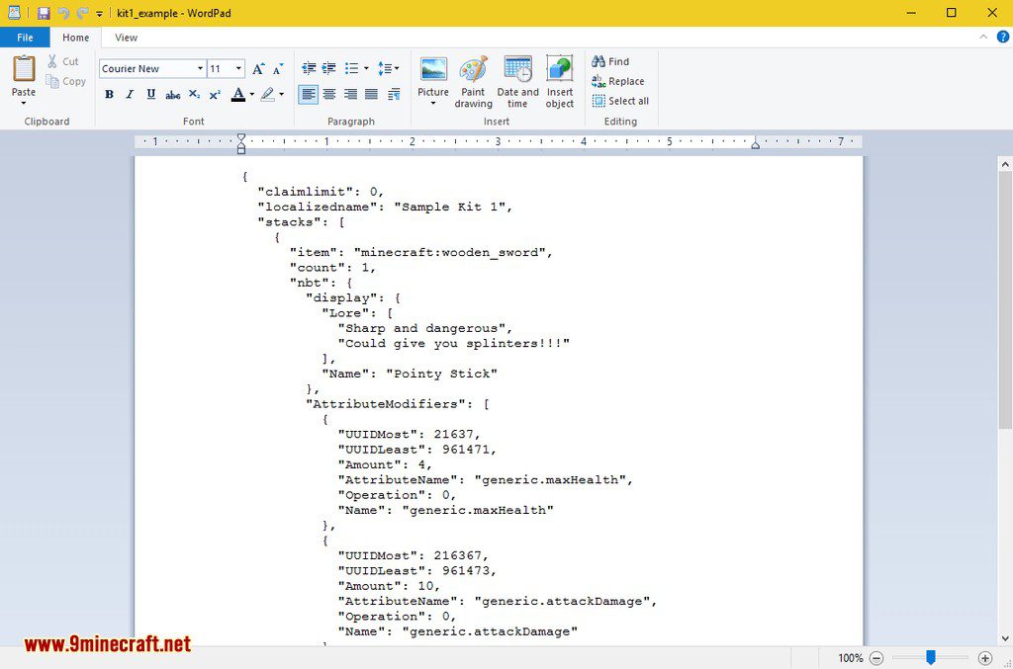
Task: Copy the selected text
Action: click(65, 81)
